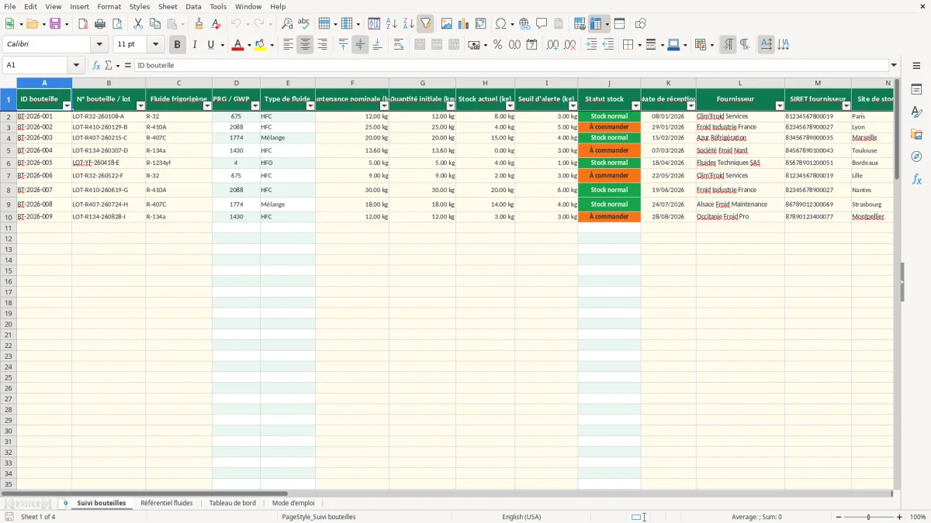Toggle AutoFilter funnel button
Image resolution: width=931 pixels, height=523 pixels.
(x=425, y=24)
